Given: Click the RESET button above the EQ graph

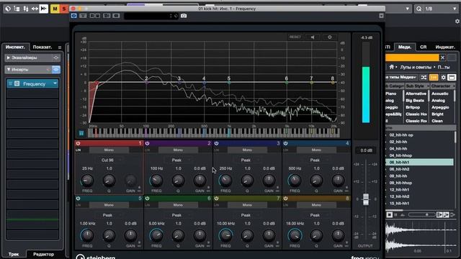Looking at the screenshot, I should coord(295,37).
